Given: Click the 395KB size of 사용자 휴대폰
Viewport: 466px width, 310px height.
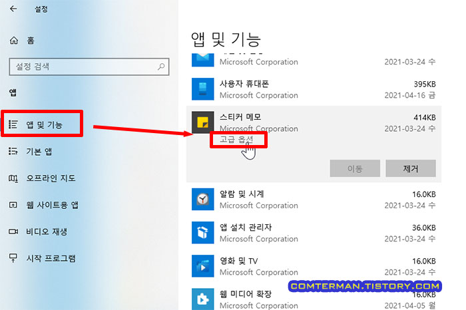Looking at the screenshot, I should coord(425,84).
